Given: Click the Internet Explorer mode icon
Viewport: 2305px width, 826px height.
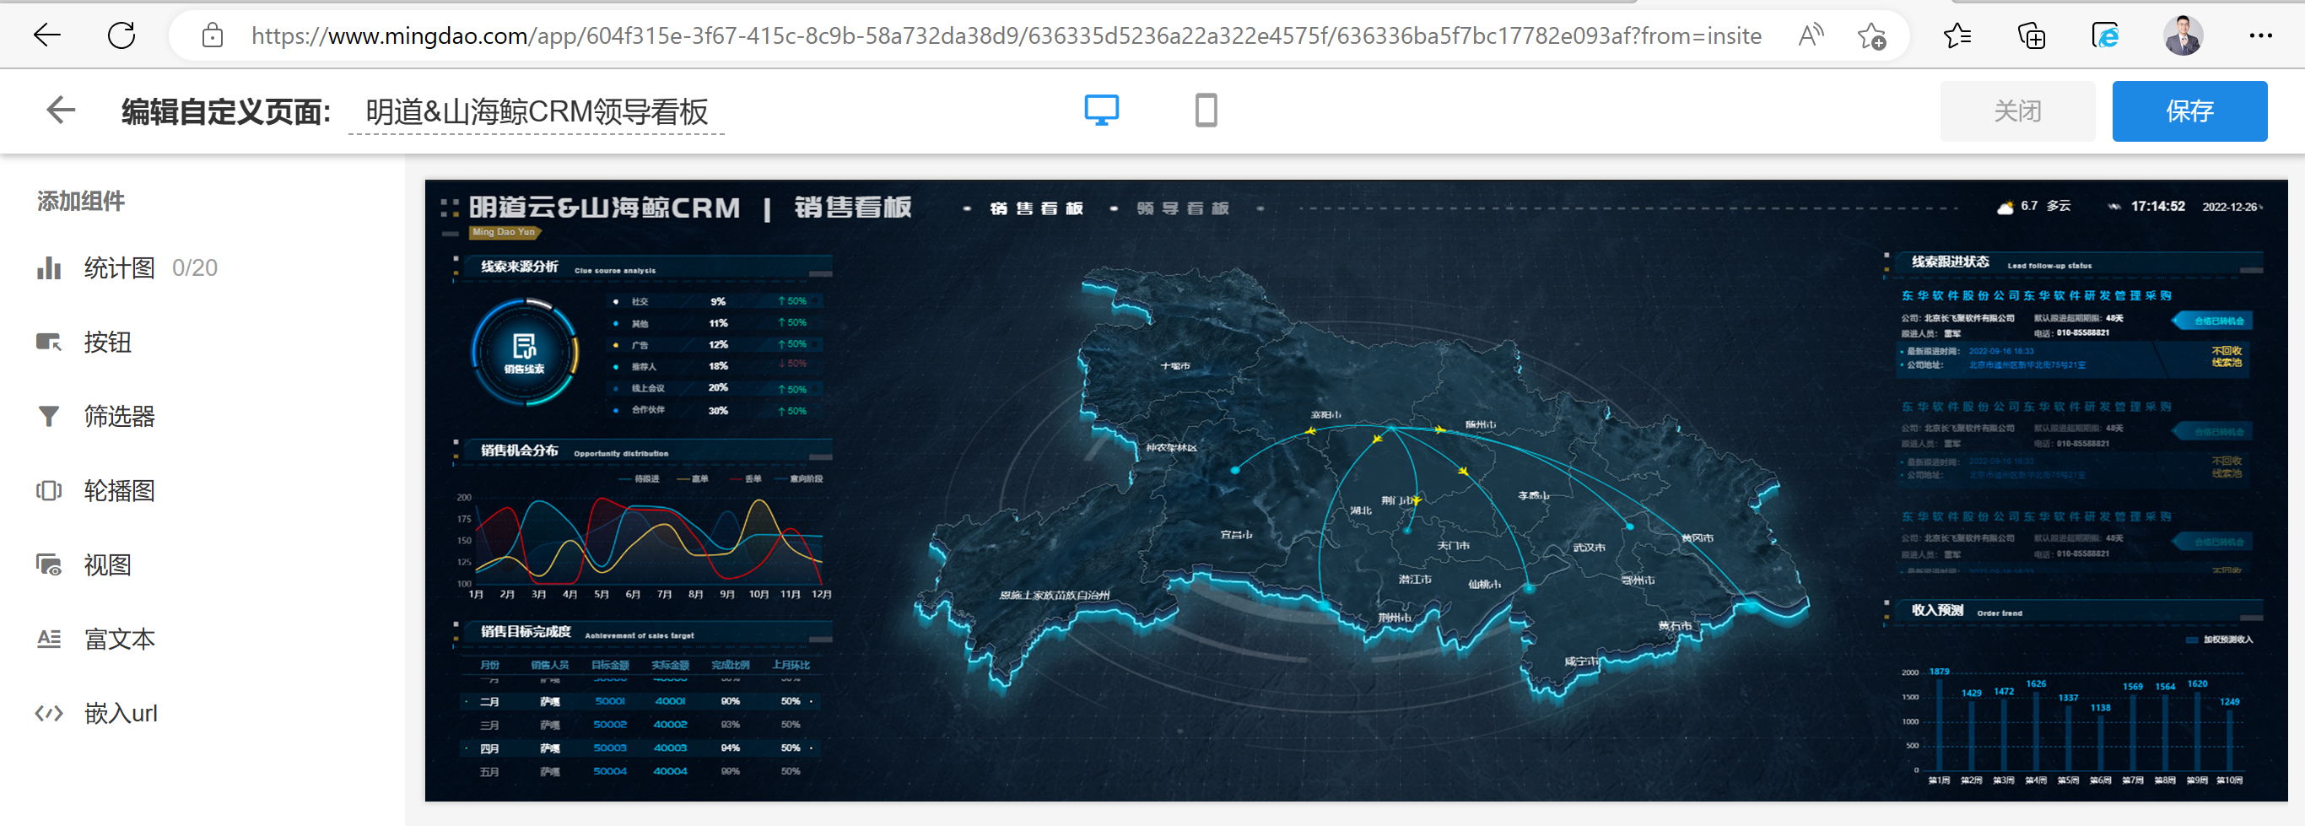Looking at the screenshot, I should (2105, 35).
